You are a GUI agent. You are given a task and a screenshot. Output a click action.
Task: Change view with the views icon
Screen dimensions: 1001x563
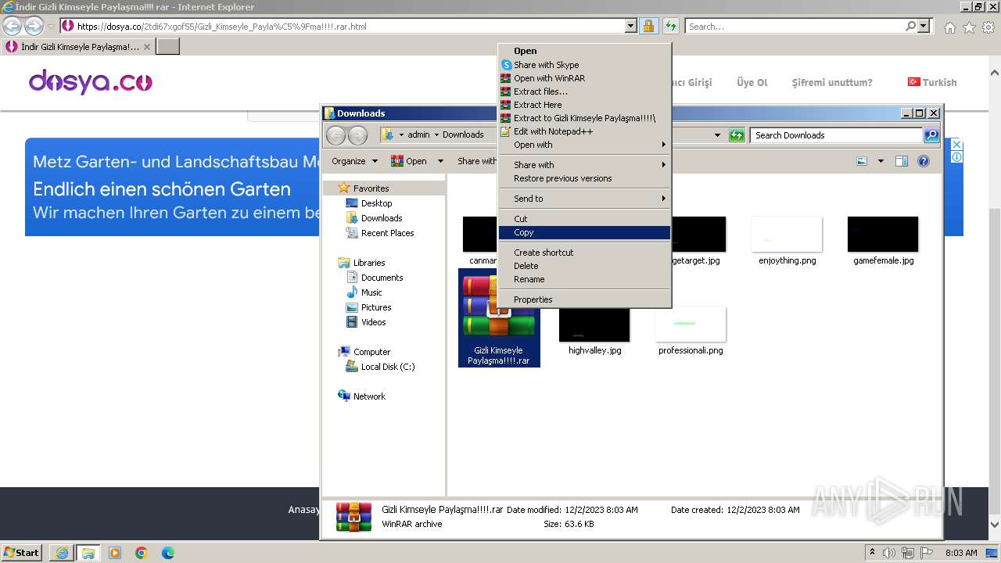pos(862,161)
